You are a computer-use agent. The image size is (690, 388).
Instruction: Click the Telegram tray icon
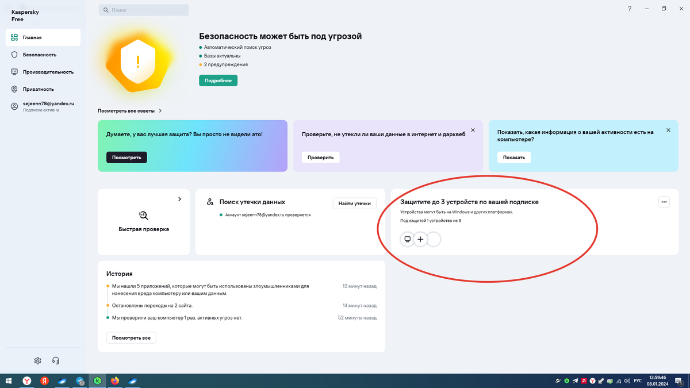tap(576, 381)
